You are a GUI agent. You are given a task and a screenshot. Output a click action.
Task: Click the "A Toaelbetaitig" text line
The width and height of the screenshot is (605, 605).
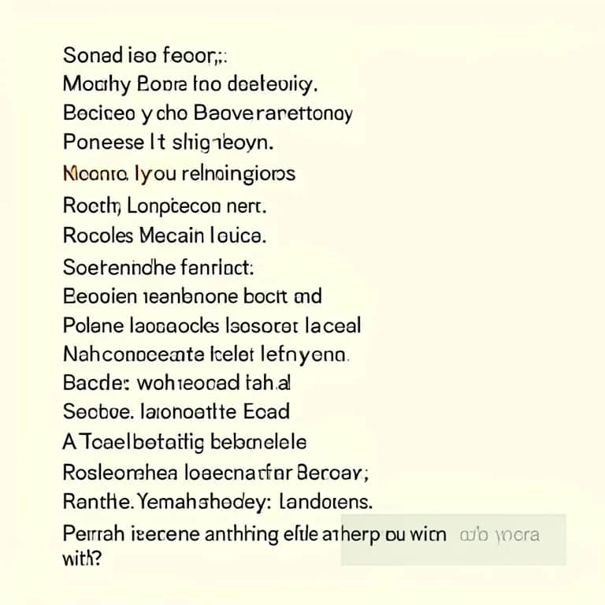pyautogui.click(x=184, y=441)
